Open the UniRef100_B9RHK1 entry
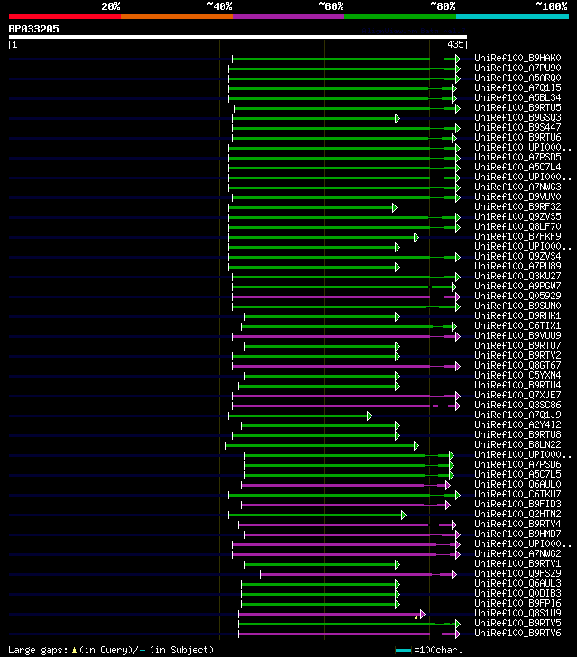 click(517, 316)
